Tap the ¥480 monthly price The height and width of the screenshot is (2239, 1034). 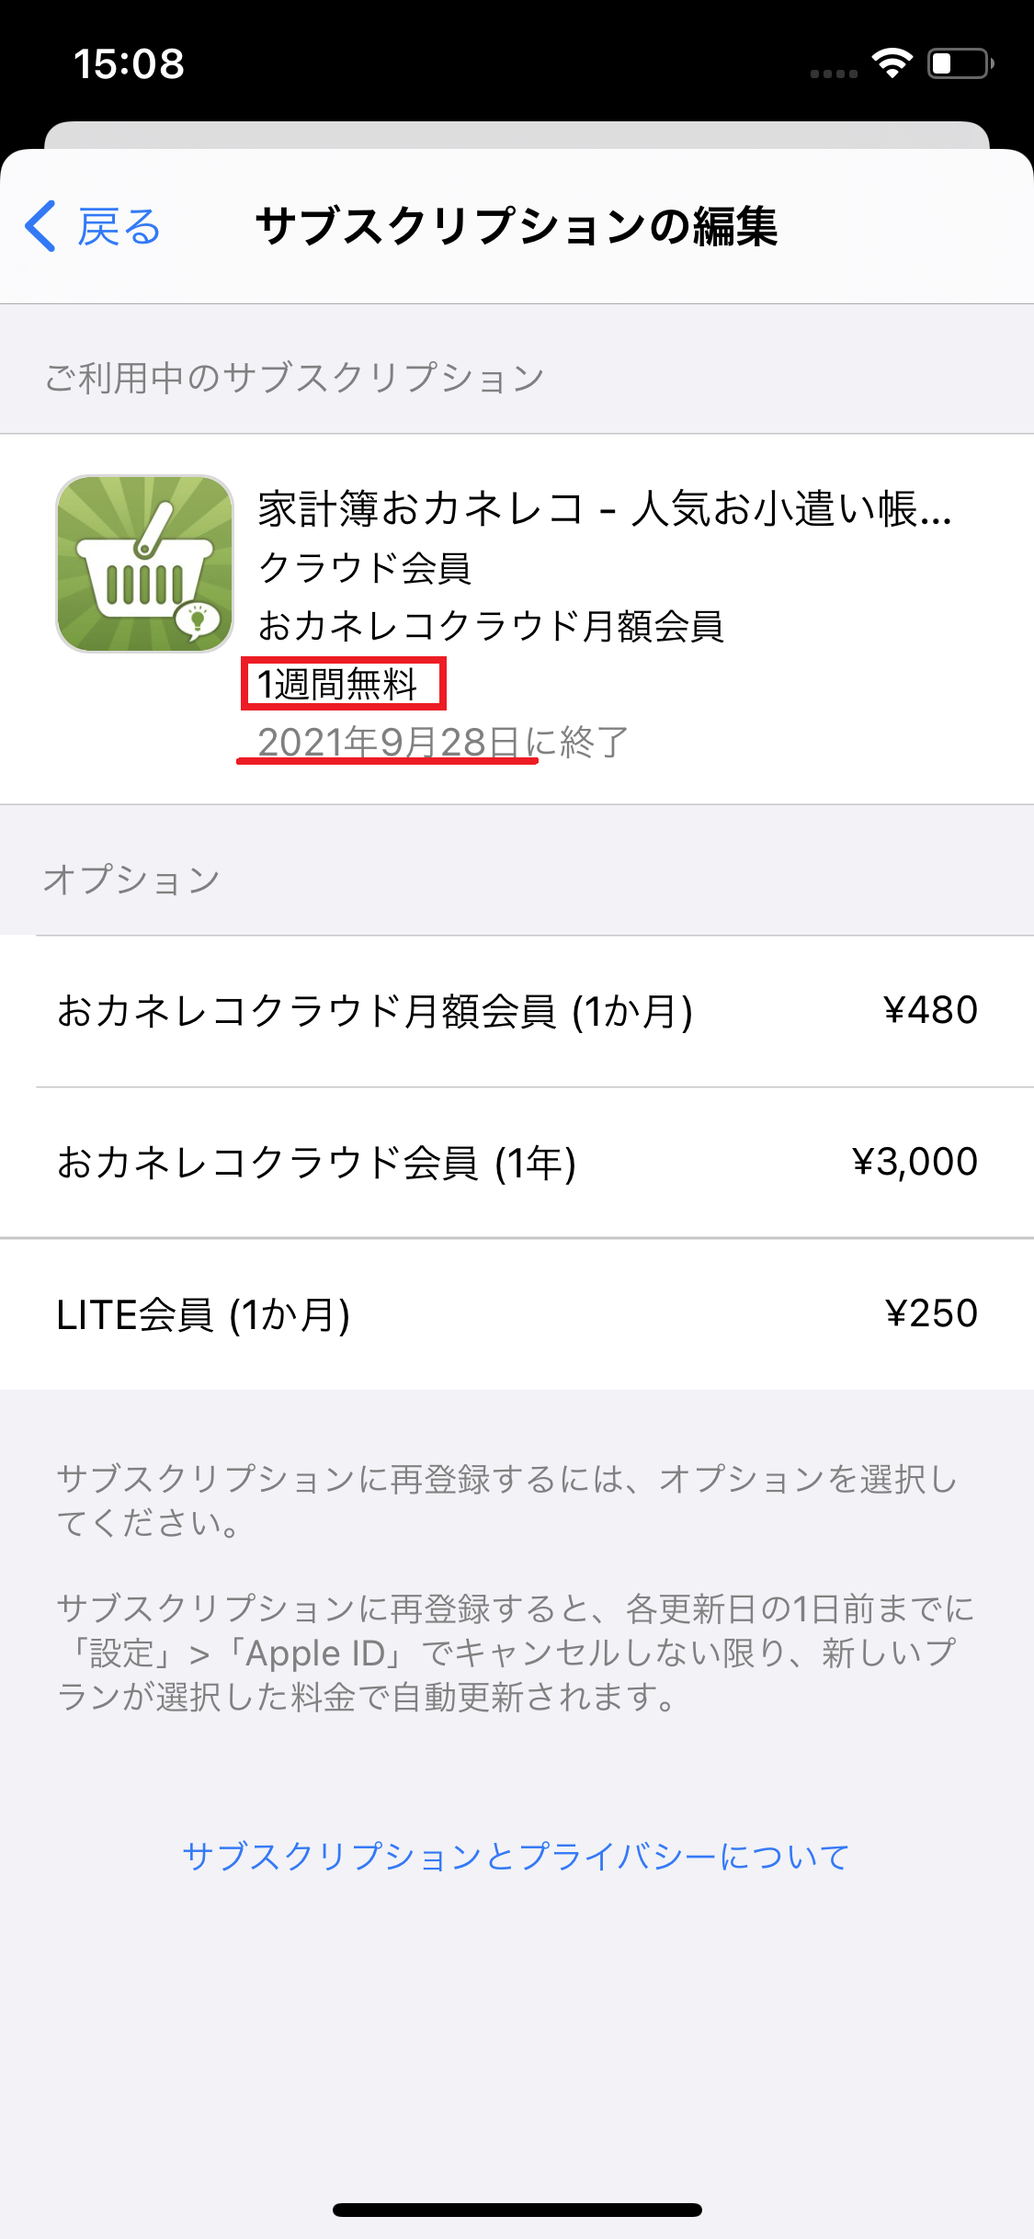[930, 1010]
